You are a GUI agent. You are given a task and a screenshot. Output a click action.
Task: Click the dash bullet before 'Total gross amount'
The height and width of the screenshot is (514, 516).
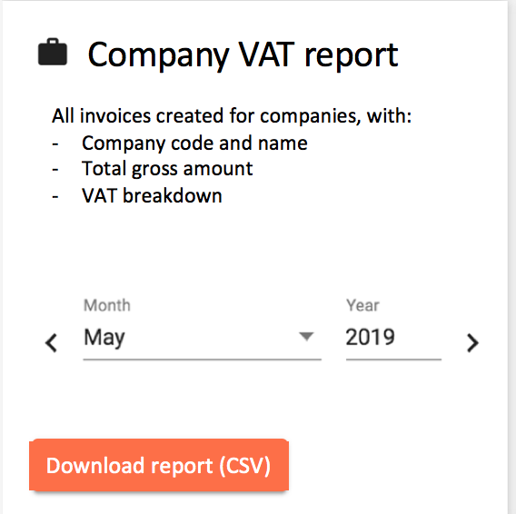(55, 170)
